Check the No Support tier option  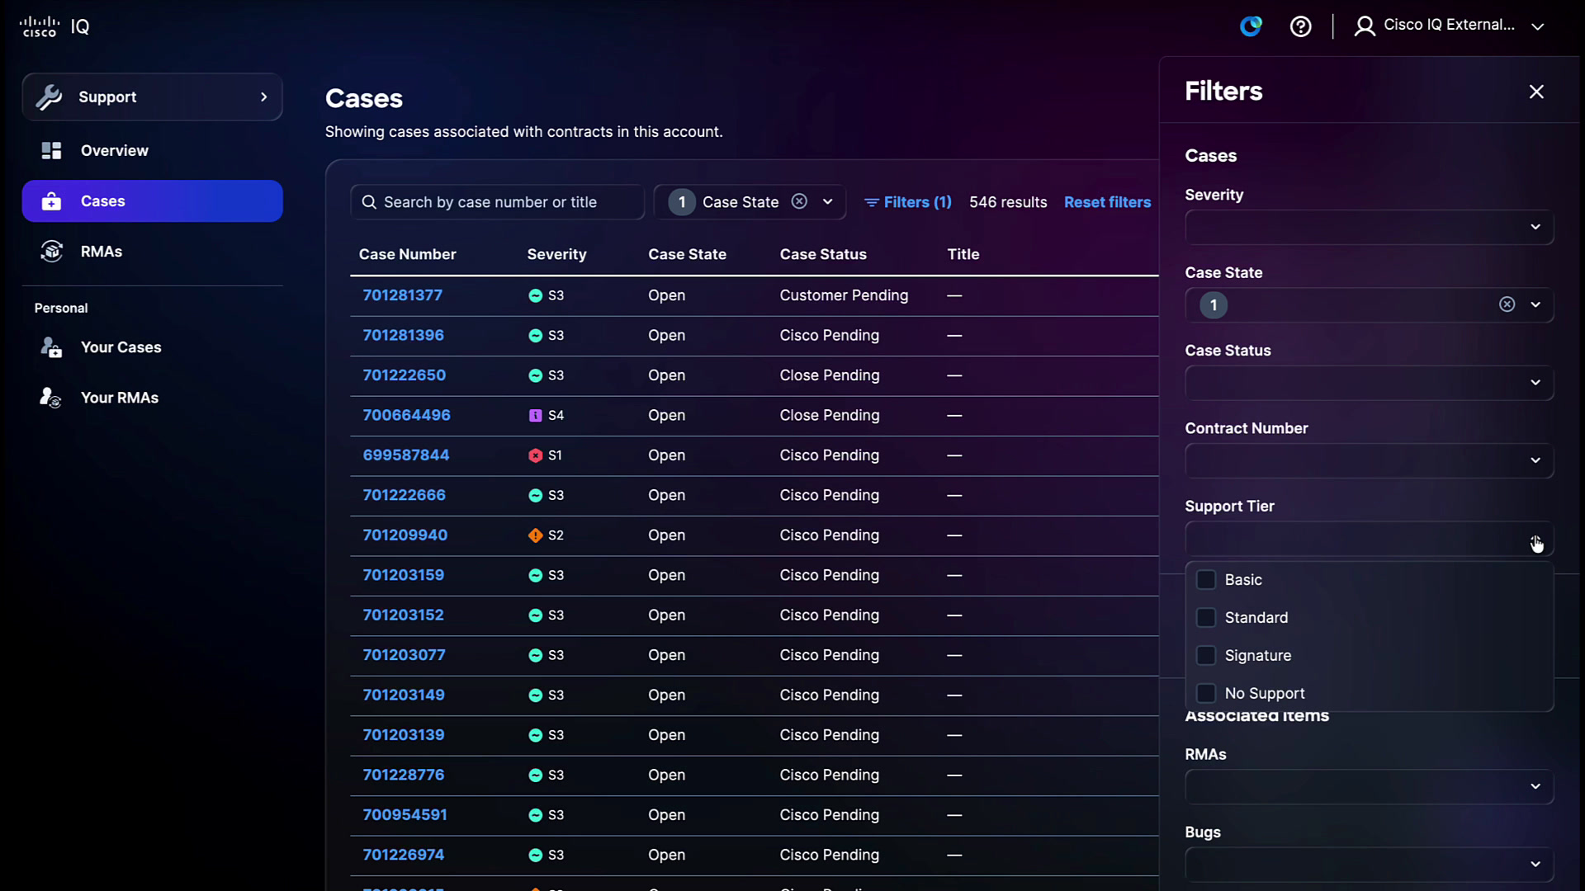tap(1206, 694)
